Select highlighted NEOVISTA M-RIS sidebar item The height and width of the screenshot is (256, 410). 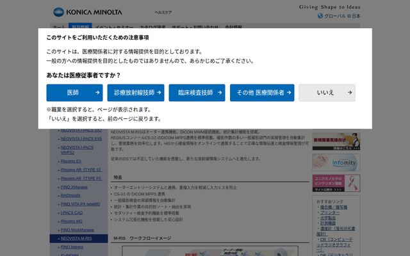coord(79,239)
